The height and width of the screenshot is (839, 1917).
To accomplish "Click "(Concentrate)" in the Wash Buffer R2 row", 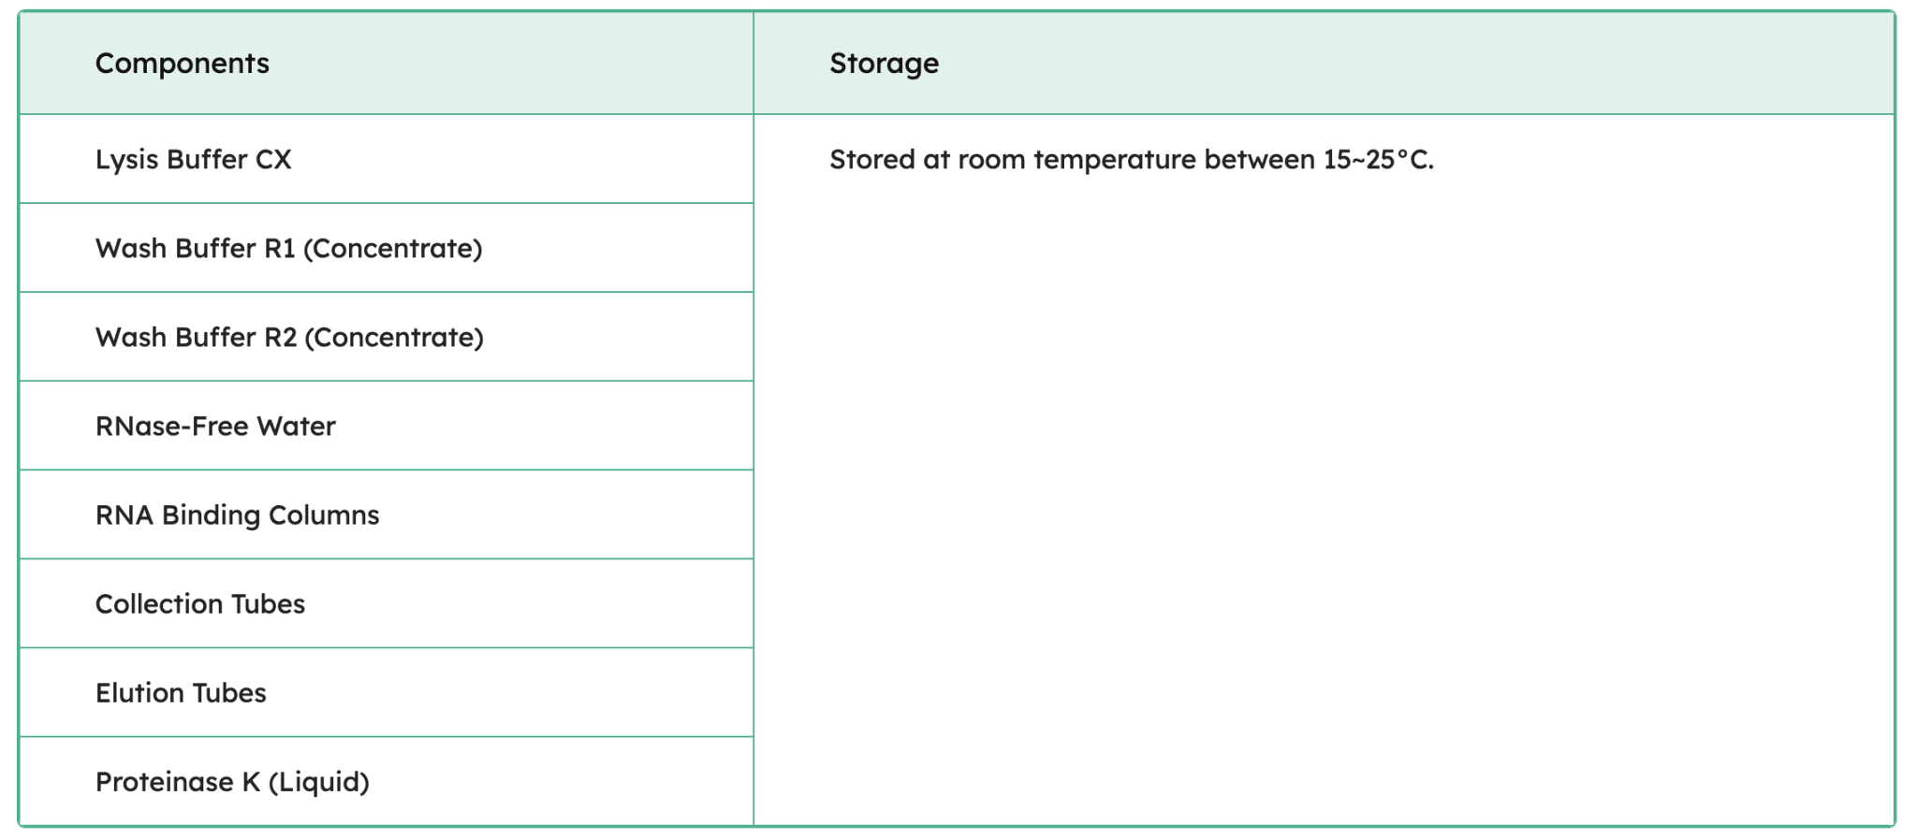I will 394,338.
